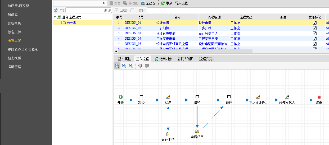Click the 导入流程 button
Screen dimensions: 329x145
click(181, 3)
